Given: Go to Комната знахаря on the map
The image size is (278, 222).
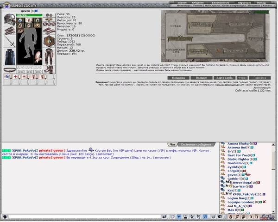Looking at the screenshot, I should (x=197, y=51).
